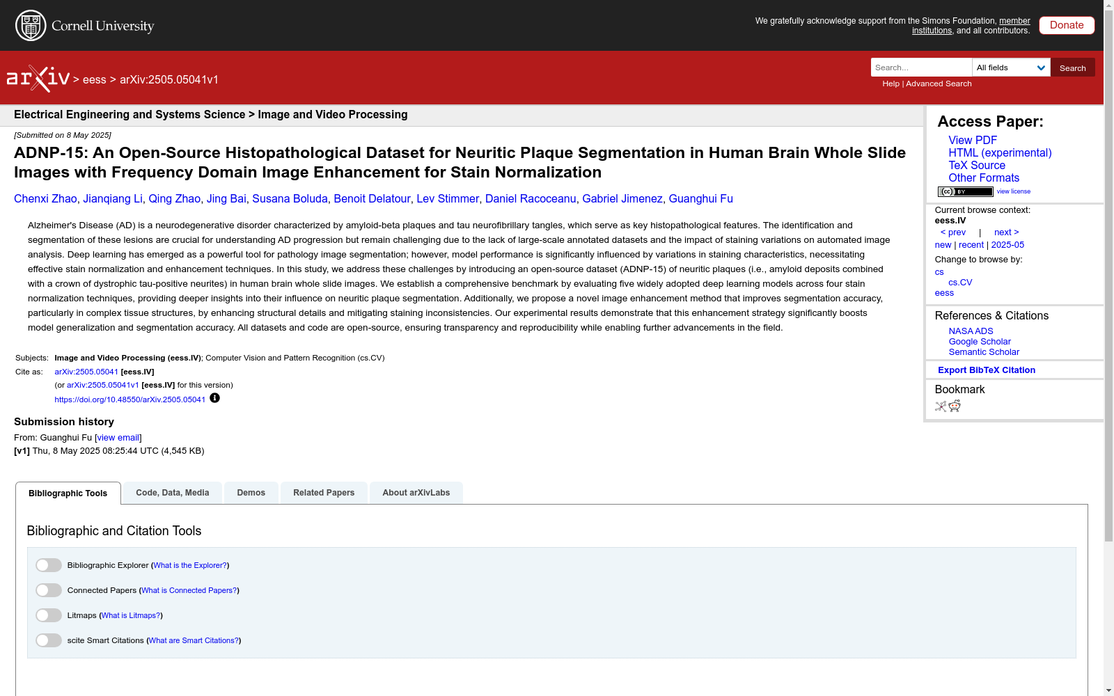Download the TeX Source
The image size is (1114, 696).
977,165
